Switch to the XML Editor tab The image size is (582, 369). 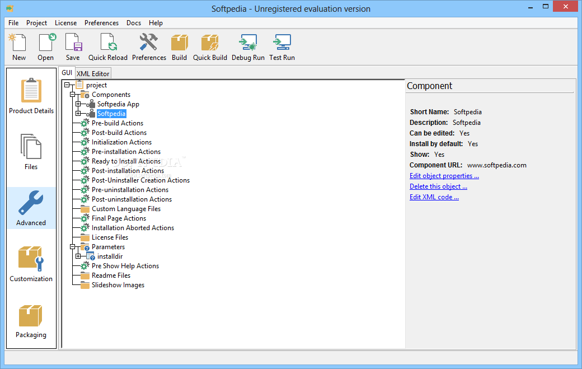pyautogui.click(x=93, y=73)
